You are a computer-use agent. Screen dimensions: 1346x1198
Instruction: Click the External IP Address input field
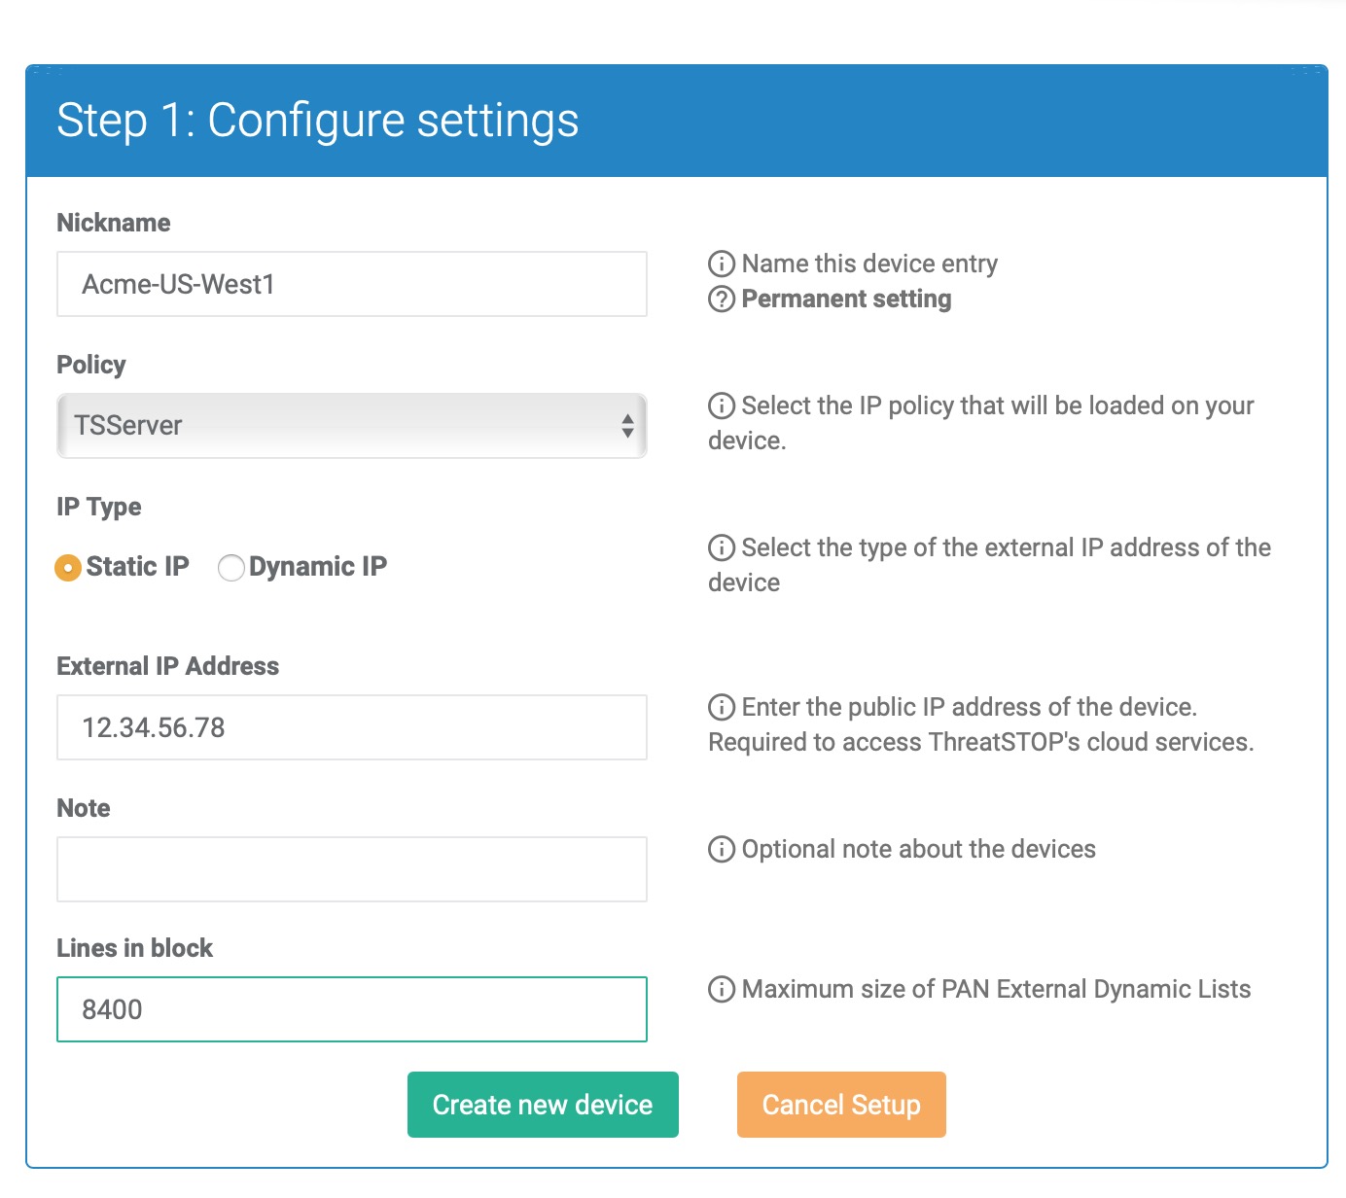(352, 727)
